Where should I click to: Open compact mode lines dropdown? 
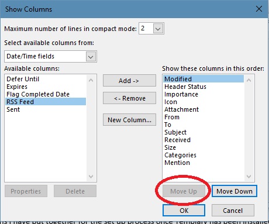coord(158,29)
